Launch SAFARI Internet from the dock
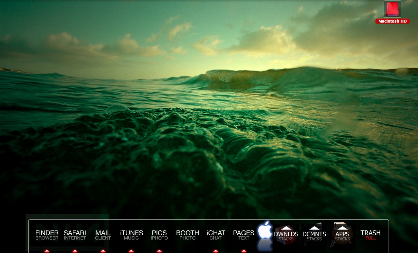The image size is (418, 253). click(75, 235)
